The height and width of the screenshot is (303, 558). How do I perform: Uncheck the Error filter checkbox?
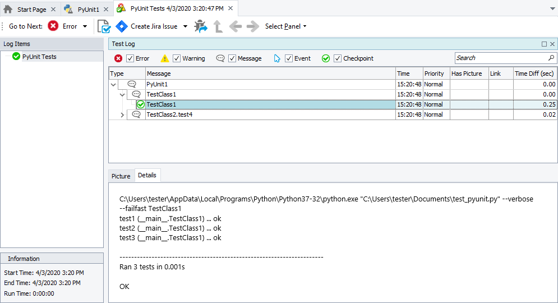130,58
